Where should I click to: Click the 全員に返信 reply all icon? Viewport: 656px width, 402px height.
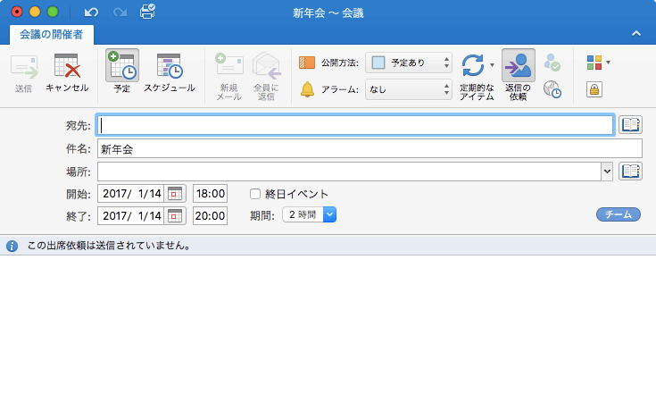(x=267, y=66)
